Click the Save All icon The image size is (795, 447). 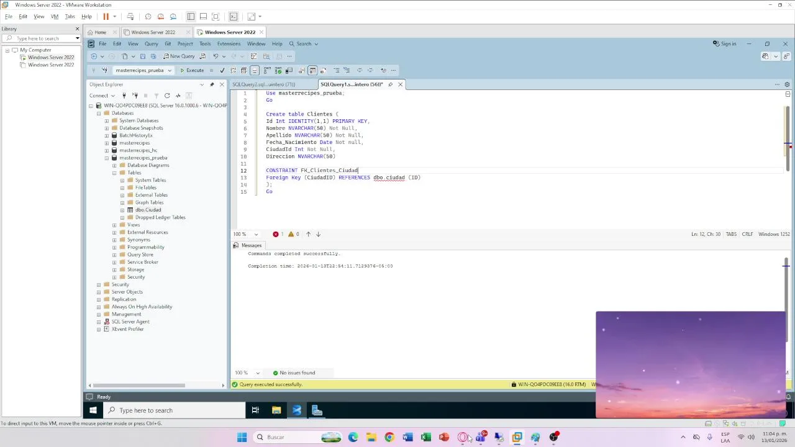(153, 56)
